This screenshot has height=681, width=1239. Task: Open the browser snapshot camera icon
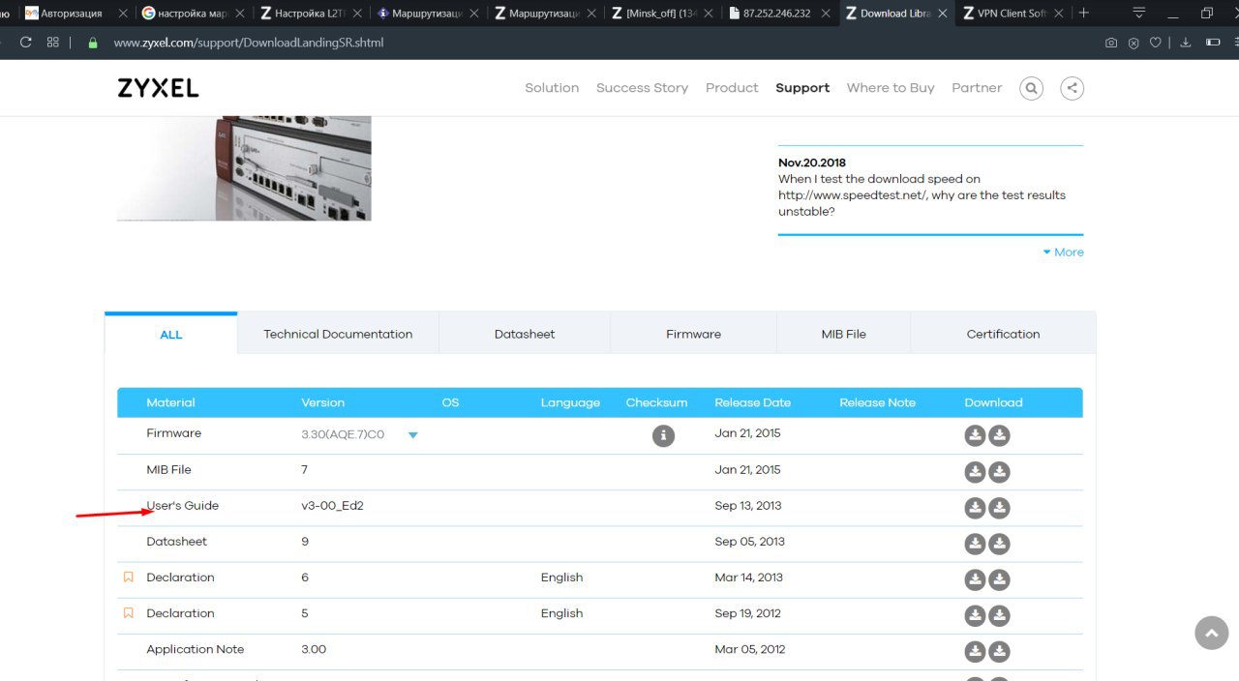(x=1111, y=43)
